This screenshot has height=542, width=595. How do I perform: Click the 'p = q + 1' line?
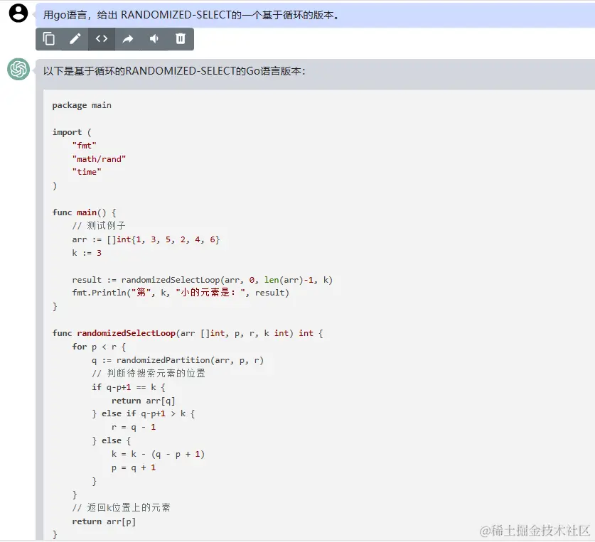tap(134, 468)
